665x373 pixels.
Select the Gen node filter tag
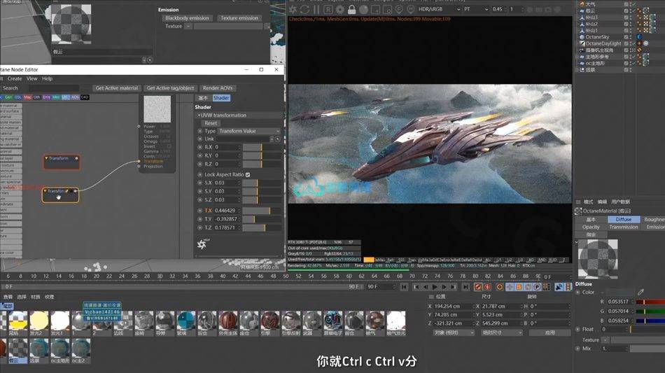tap(8, 97)
